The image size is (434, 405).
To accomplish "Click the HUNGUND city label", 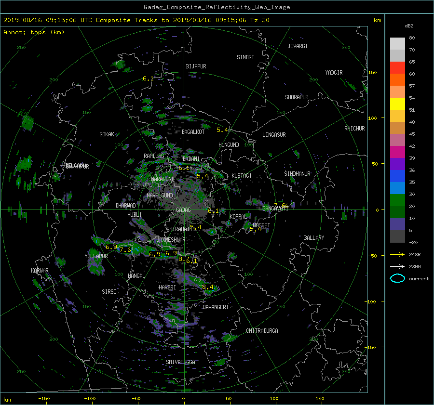I will [229, 145].
